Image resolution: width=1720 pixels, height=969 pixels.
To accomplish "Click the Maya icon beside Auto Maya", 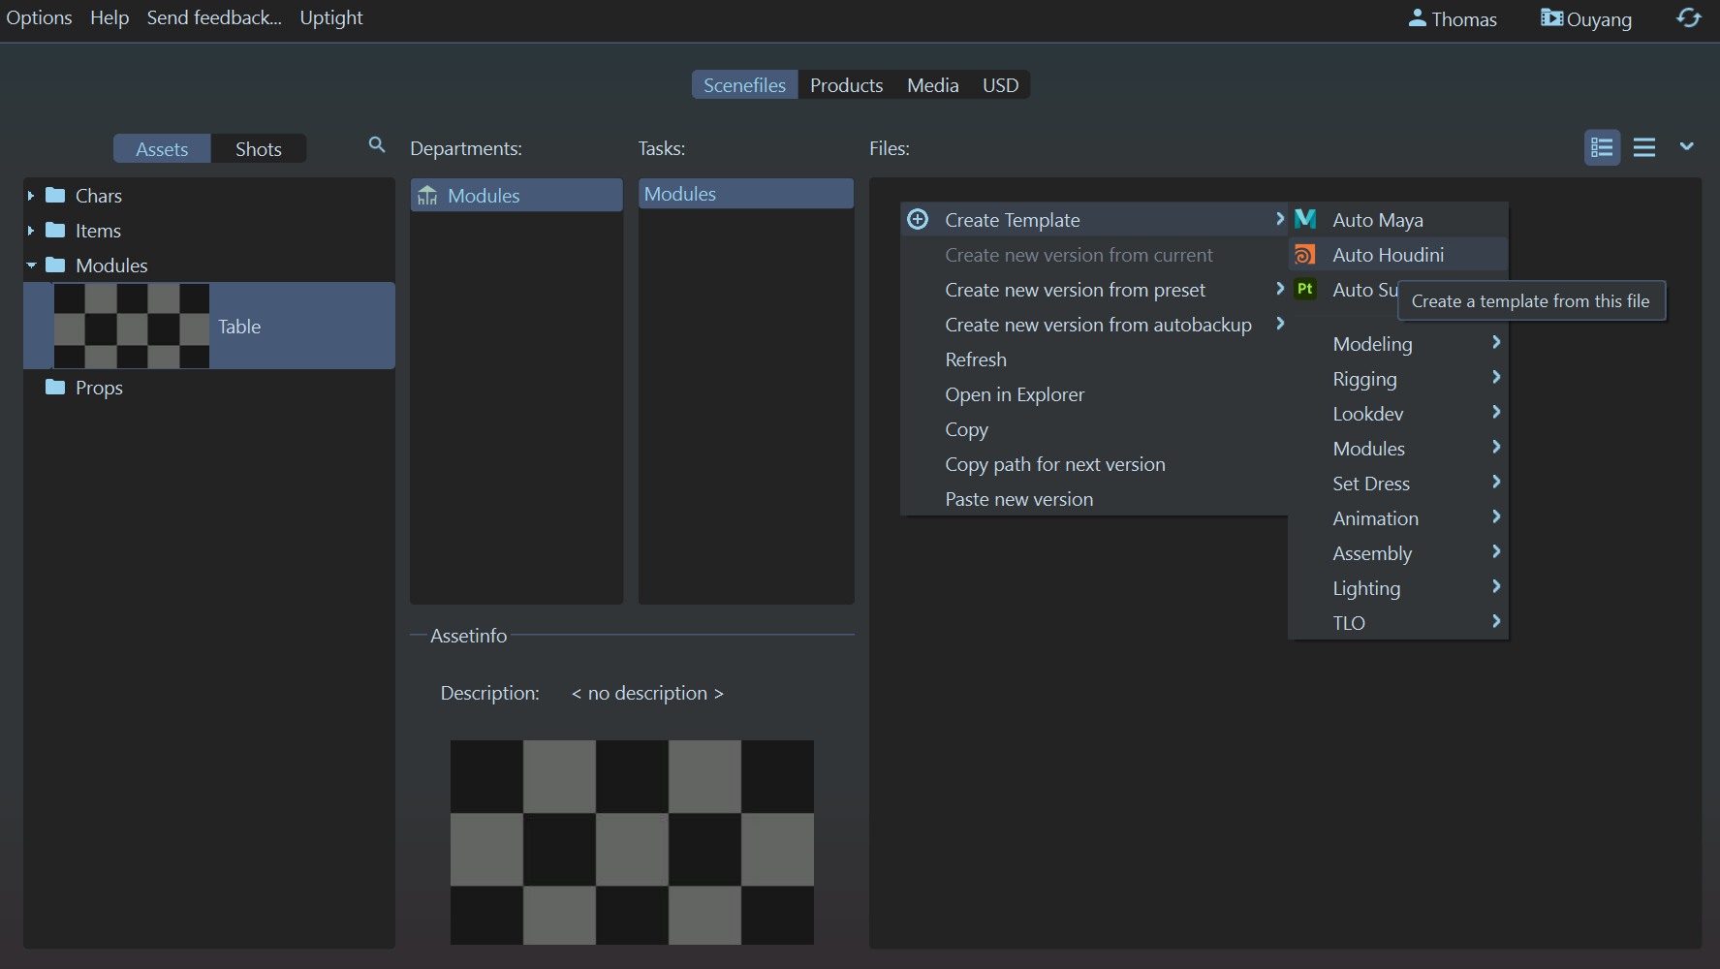I will point(1305,220).
